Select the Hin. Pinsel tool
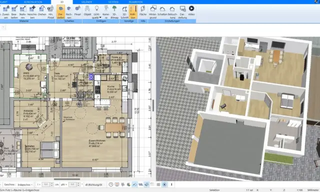Image resolution: width=320 pixels, height=192 pixels. [50, 12]
